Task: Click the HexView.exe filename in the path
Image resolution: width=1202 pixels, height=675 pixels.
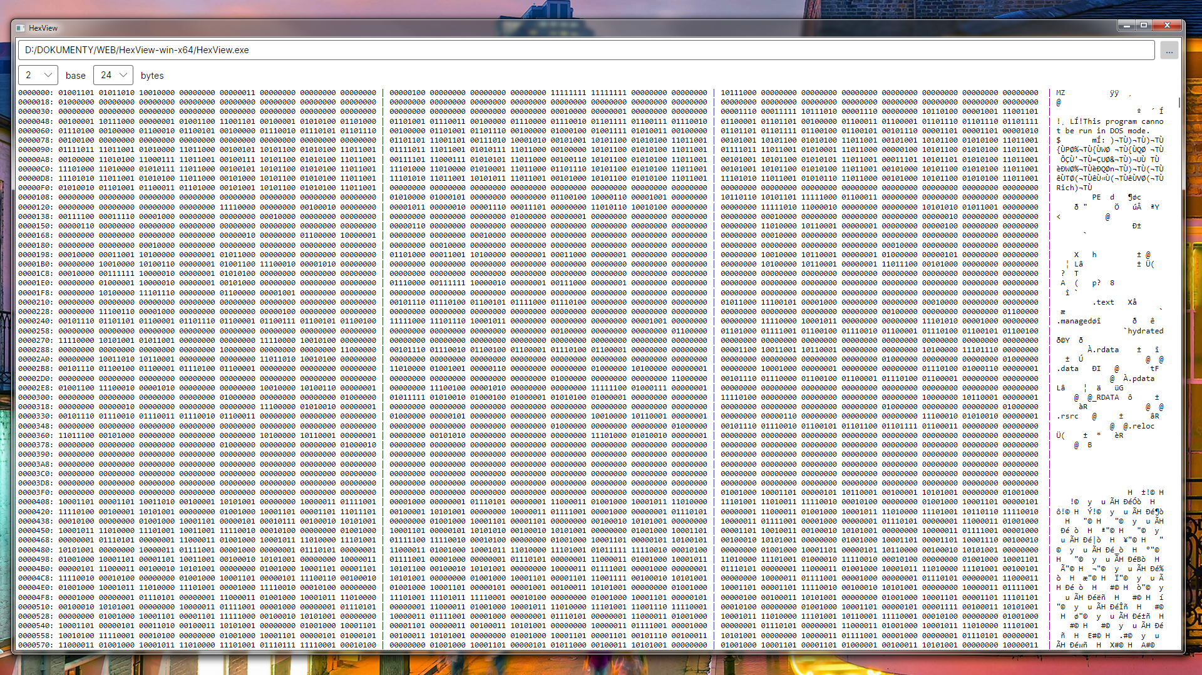Action: coord(222,50)
